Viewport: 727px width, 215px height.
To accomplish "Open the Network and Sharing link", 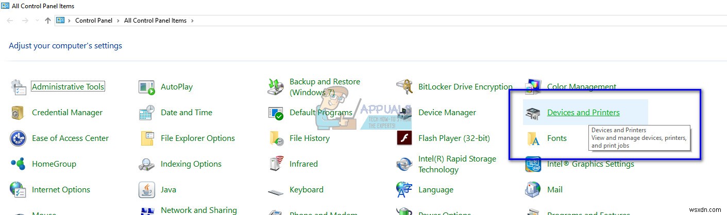I will click(199, 210).
